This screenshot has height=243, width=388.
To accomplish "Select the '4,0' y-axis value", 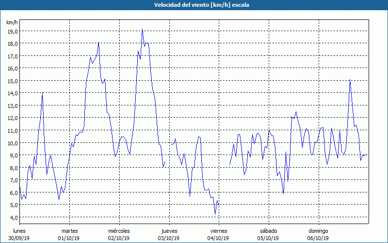I will (x=14, y=217).
